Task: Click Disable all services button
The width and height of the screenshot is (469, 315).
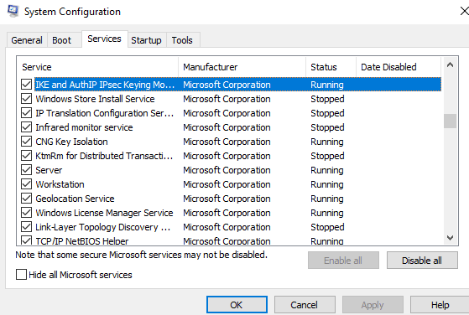Action: pyautogui.click(x=422, y=261)
